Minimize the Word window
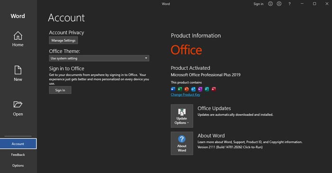This screenshot has width=332, height=173. click(302, 4)
